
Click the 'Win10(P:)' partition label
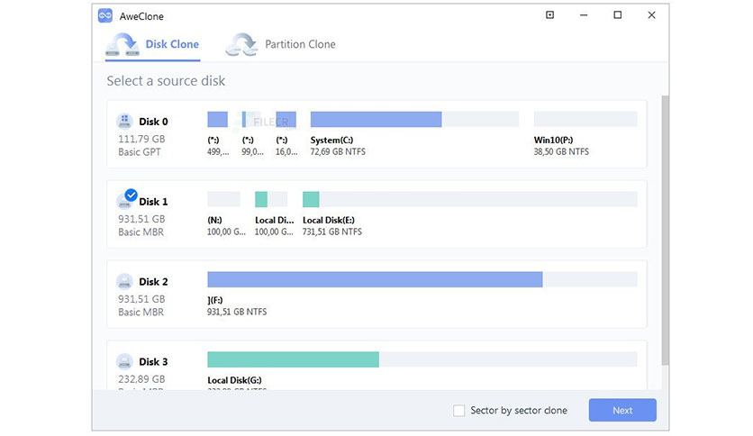(x=553, y=141)
